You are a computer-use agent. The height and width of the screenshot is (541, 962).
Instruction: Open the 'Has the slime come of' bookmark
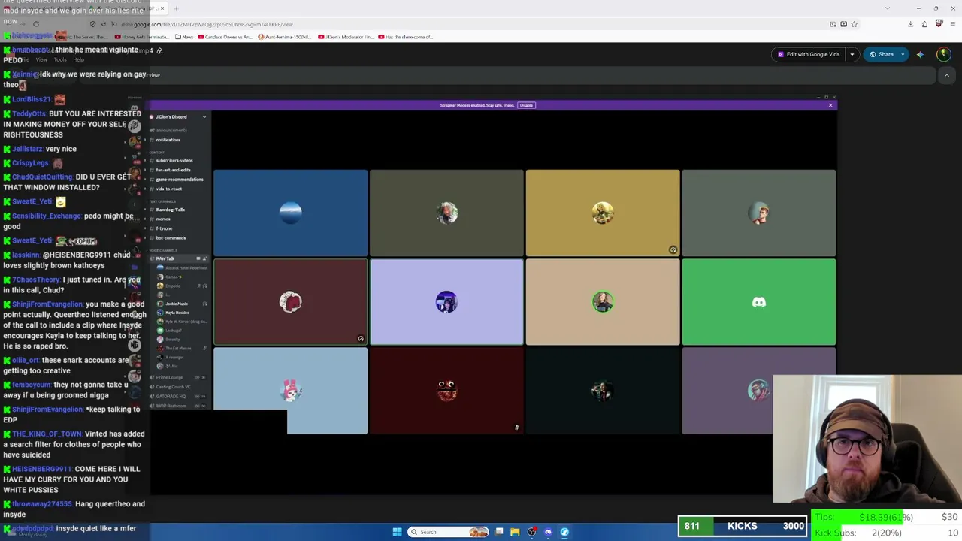(x=406, y=37)
